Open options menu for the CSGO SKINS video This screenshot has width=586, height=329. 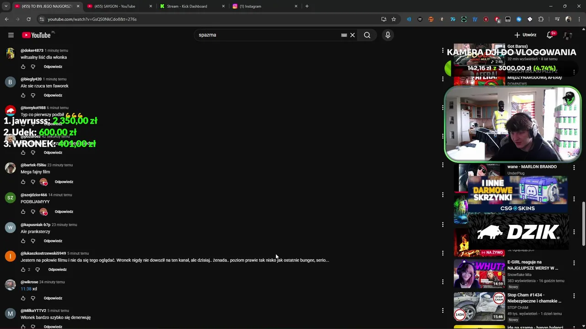(574, 199)
